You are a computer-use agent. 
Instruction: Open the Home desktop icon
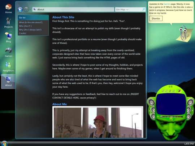[8, 9]
